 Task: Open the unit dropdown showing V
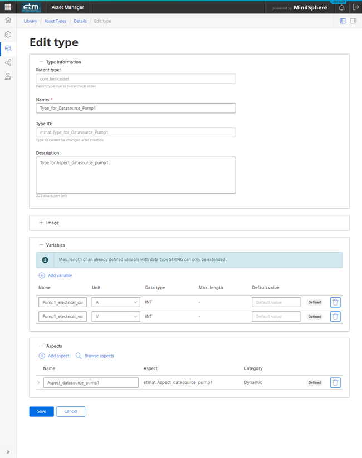point(115,316)
